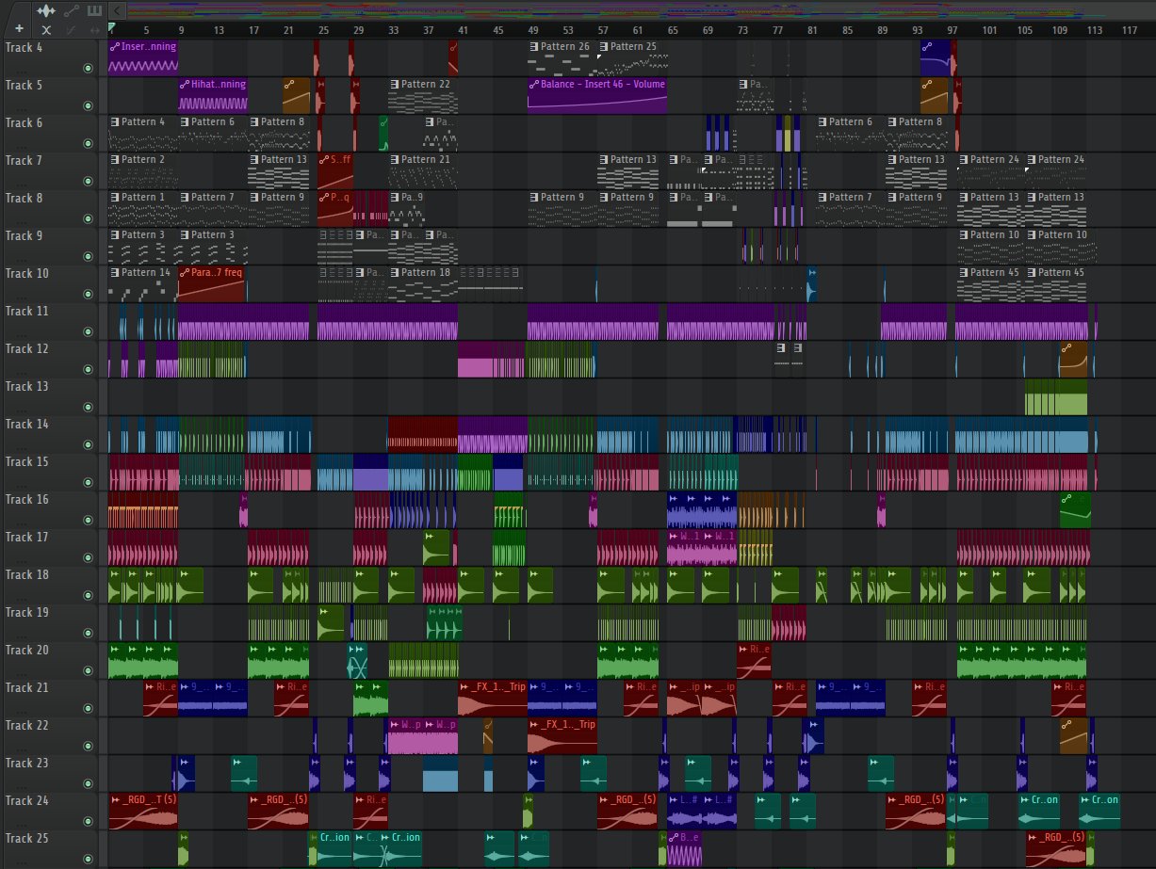Select the Track 20 header label

(27, 650)
